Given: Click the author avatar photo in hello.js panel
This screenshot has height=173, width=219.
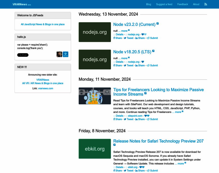Looking at the screenshot, I should pyautogui.click(x=59, y=54).
